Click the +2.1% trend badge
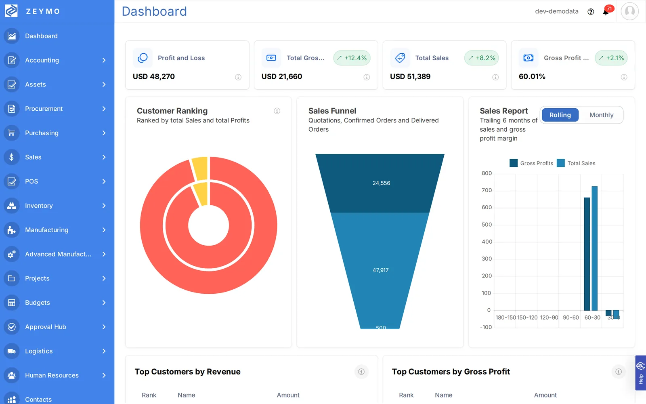 click(611, 58)
